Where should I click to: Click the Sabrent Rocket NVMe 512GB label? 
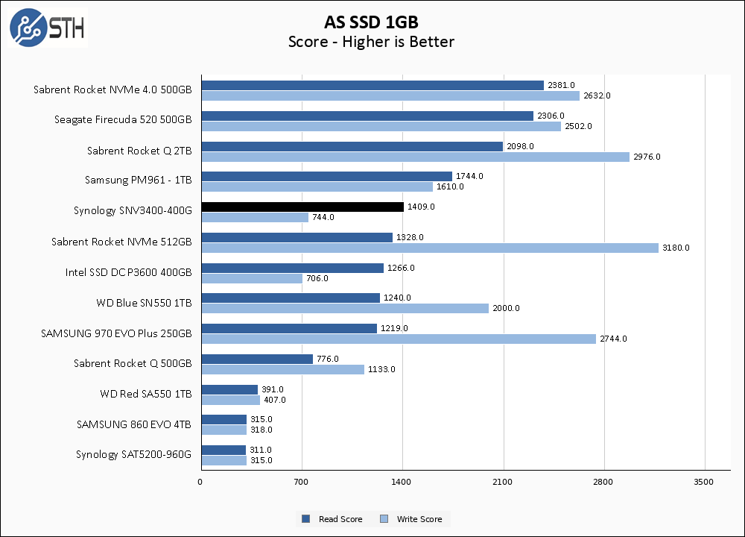click(121, 242)
